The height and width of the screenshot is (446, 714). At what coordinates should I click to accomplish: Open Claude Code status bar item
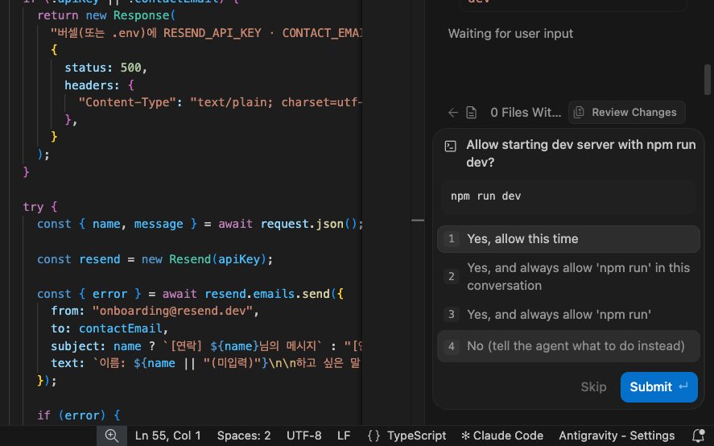pos(502,436)
